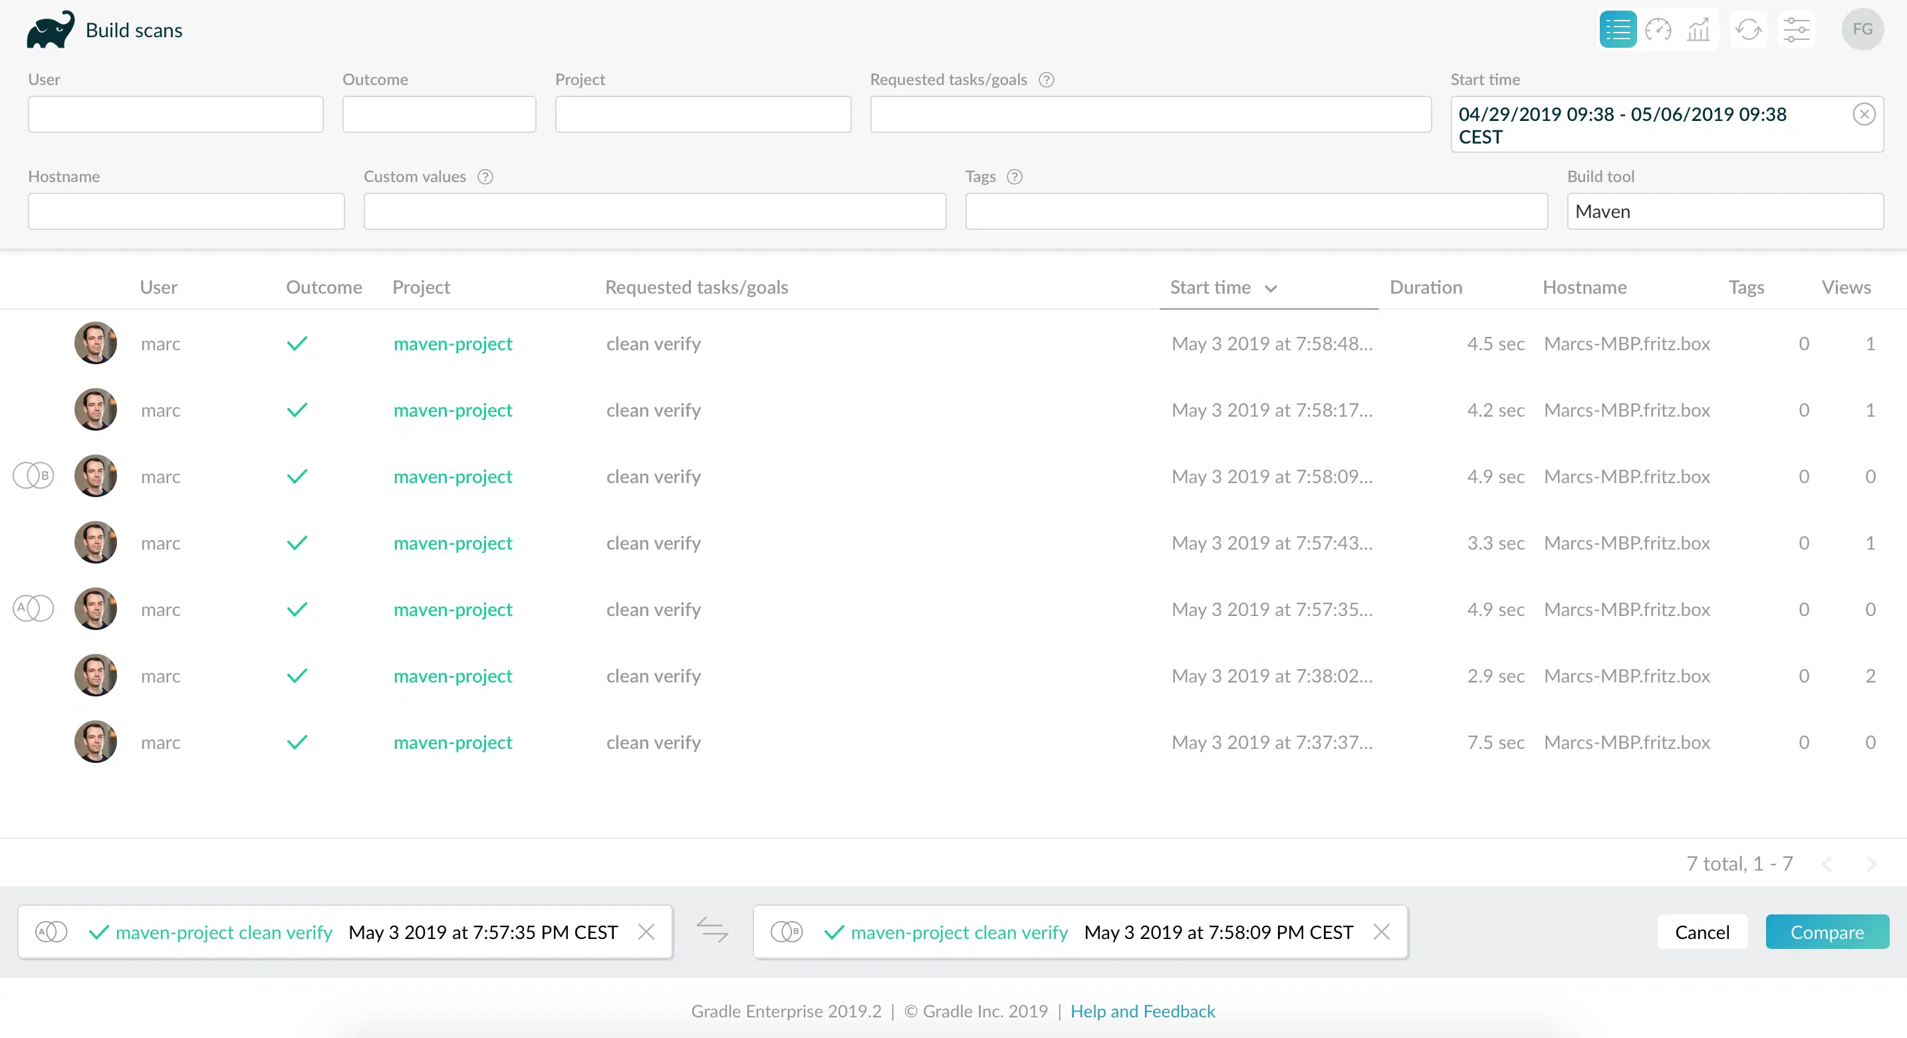The height and width of the screenshot is (1038, 1907).
Task: Click 'May 3 2019 at 7:37:37...' start time
Action: 1272,742
